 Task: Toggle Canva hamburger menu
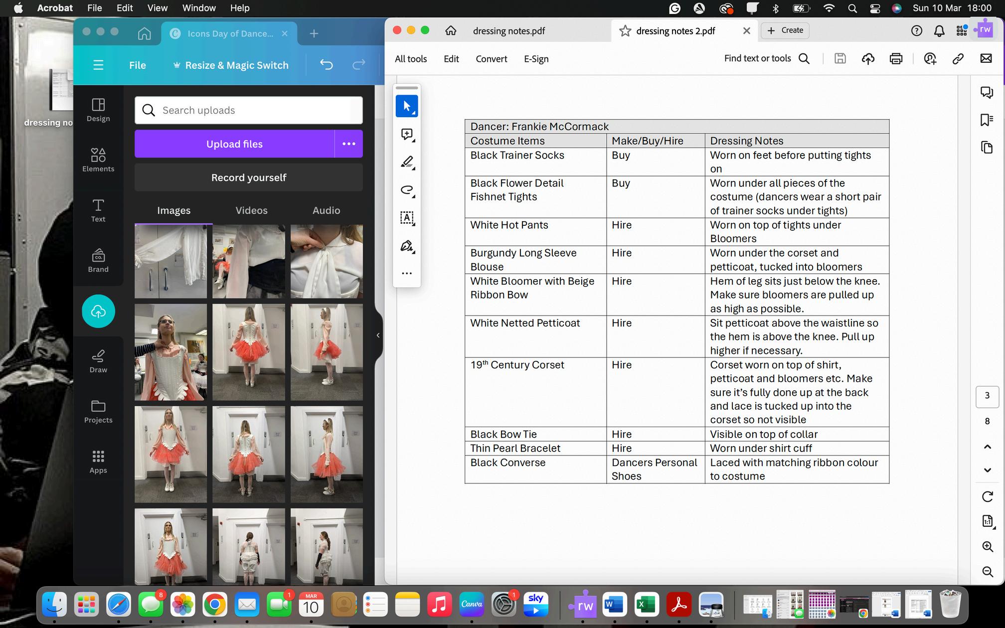point(98,65)
